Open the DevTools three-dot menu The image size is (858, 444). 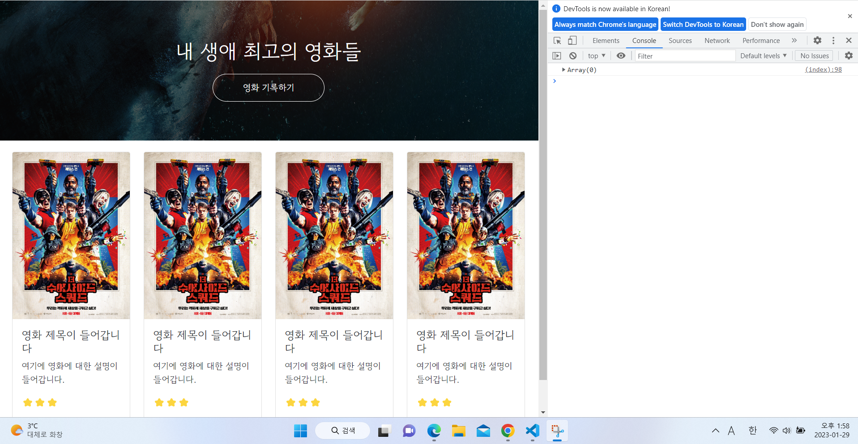point(833,40)
